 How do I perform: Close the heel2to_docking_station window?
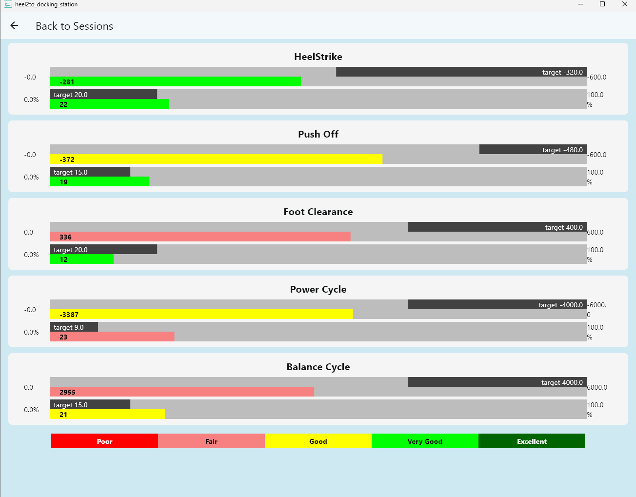[624, 4]
